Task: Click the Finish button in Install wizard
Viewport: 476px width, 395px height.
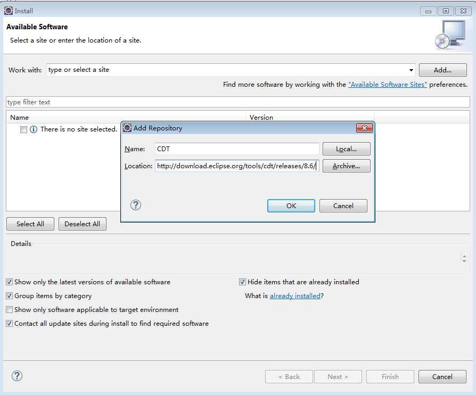Action: [390, 377]
